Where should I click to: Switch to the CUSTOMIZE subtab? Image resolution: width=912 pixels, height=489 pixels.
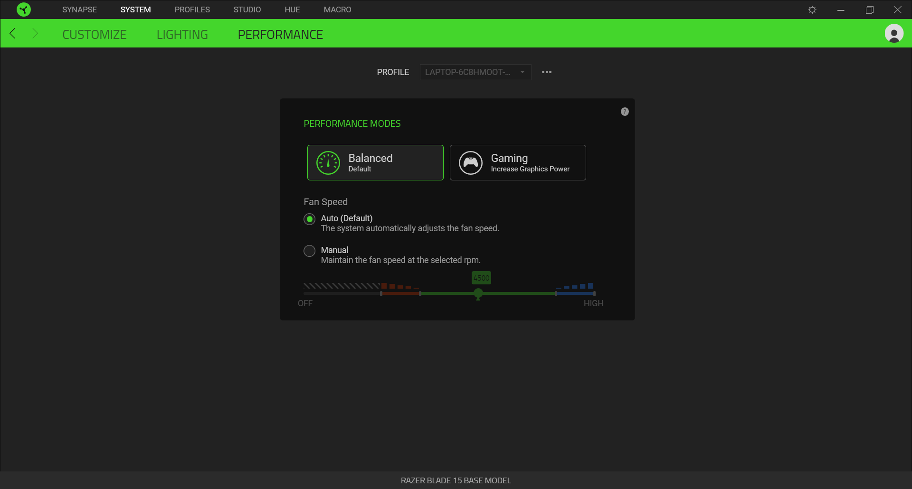pos(95,35)
